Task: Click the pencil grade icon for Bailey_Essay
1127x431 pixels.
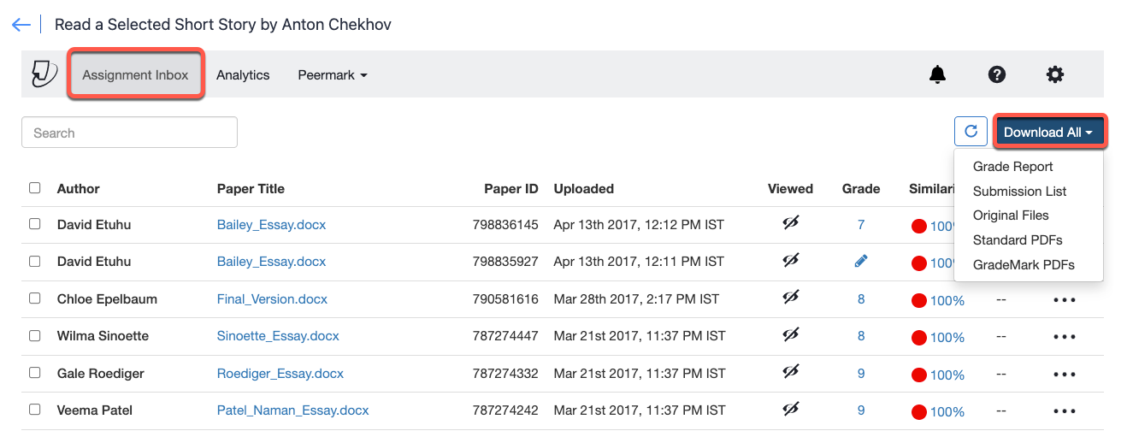Action: (x=861, y=262)
